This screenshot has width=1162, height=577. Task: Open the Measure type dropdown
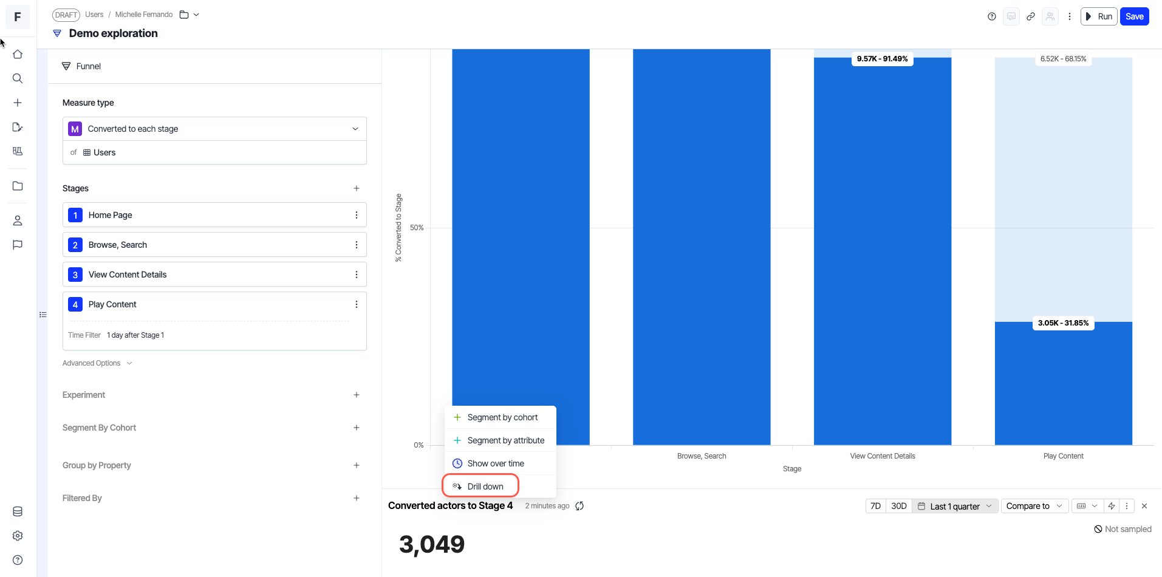point(214,129)
